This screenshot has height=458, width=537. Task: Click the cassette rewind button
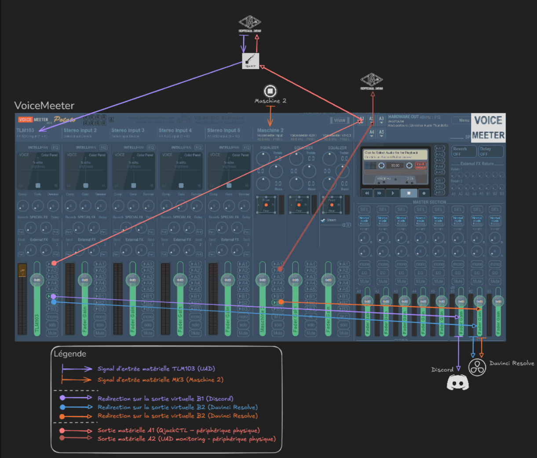point(367,193)
